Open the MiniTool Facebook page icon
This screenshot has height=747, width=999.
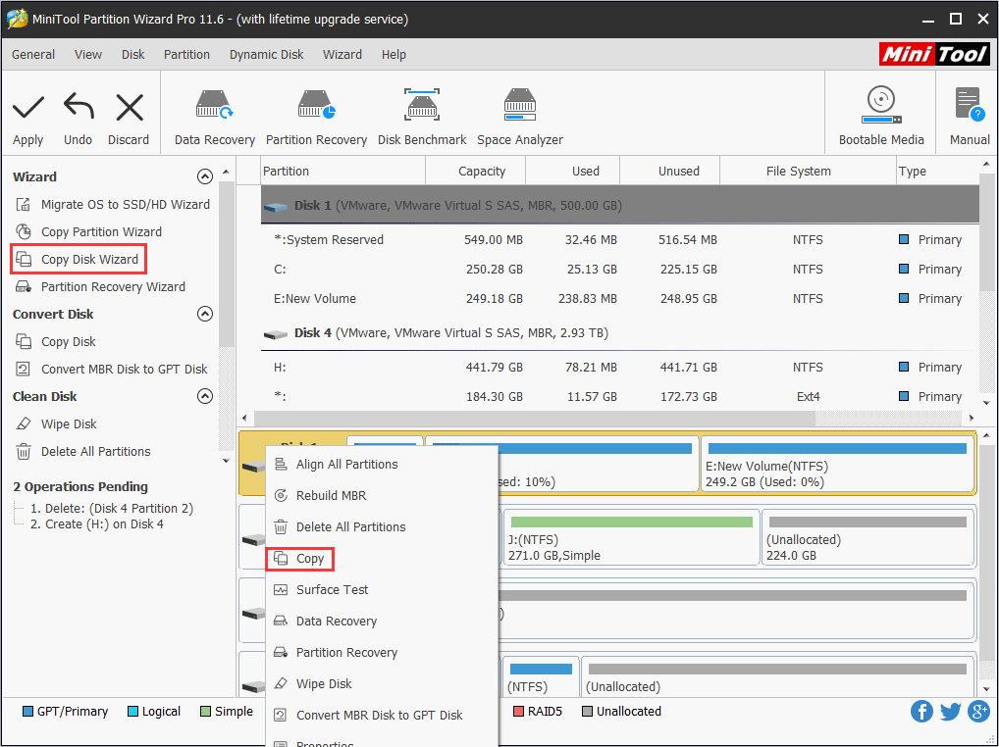pyautogui.click(x=921, y=711)
